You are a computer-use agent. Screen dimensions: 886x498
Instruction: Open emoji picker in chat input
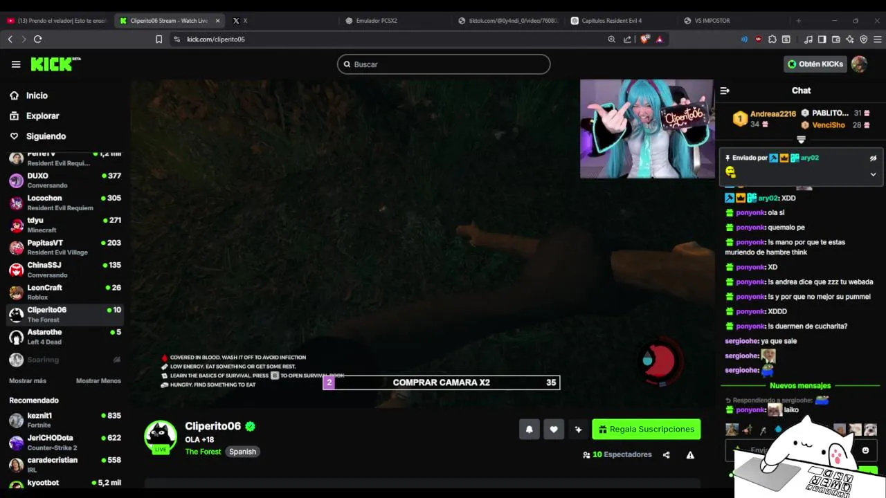865,450
